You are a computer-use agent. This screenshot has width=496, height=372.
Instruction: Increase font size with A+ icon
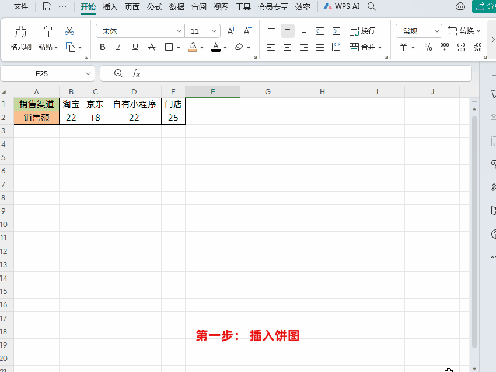click(x=232, y=31)
